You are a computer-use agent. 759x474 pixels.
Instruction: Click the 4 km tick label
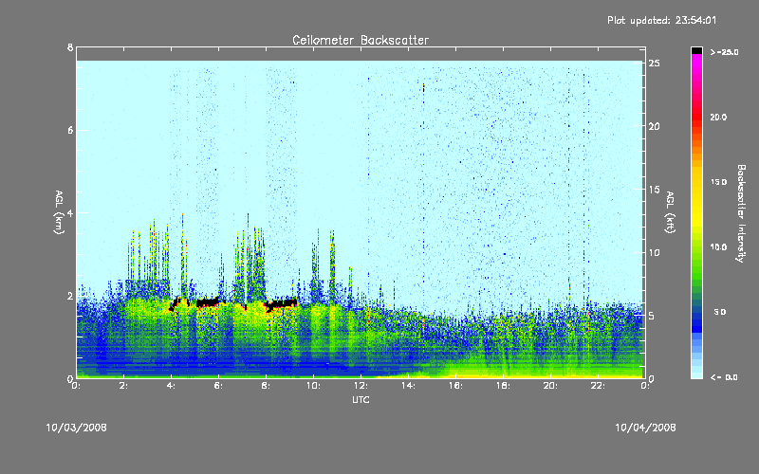click(x=70, y=212)
